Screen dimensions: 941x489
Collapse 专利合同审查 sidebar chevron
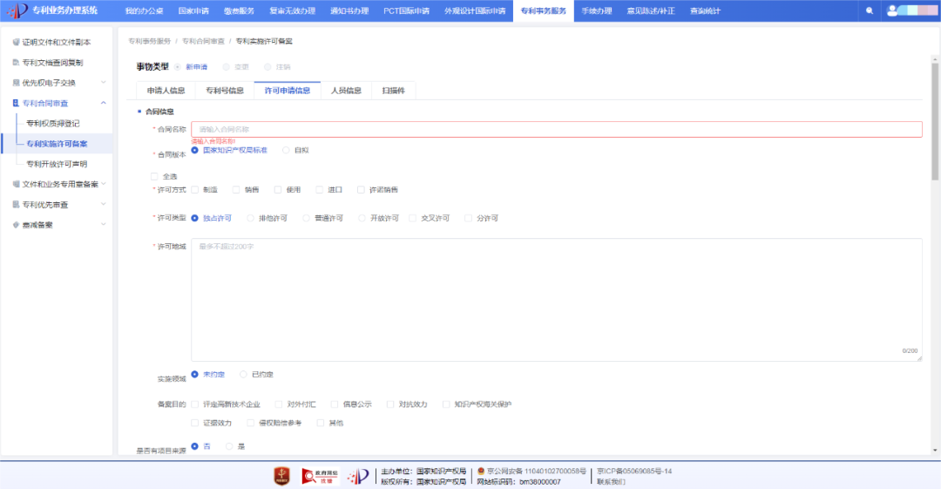tap(103, 103)
